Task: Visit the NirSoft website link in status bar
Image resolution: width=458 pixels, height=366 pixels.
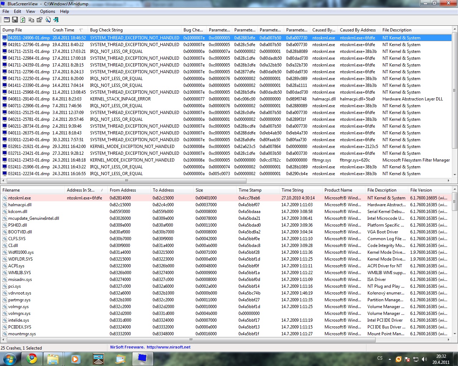Action: click(168, 347)
